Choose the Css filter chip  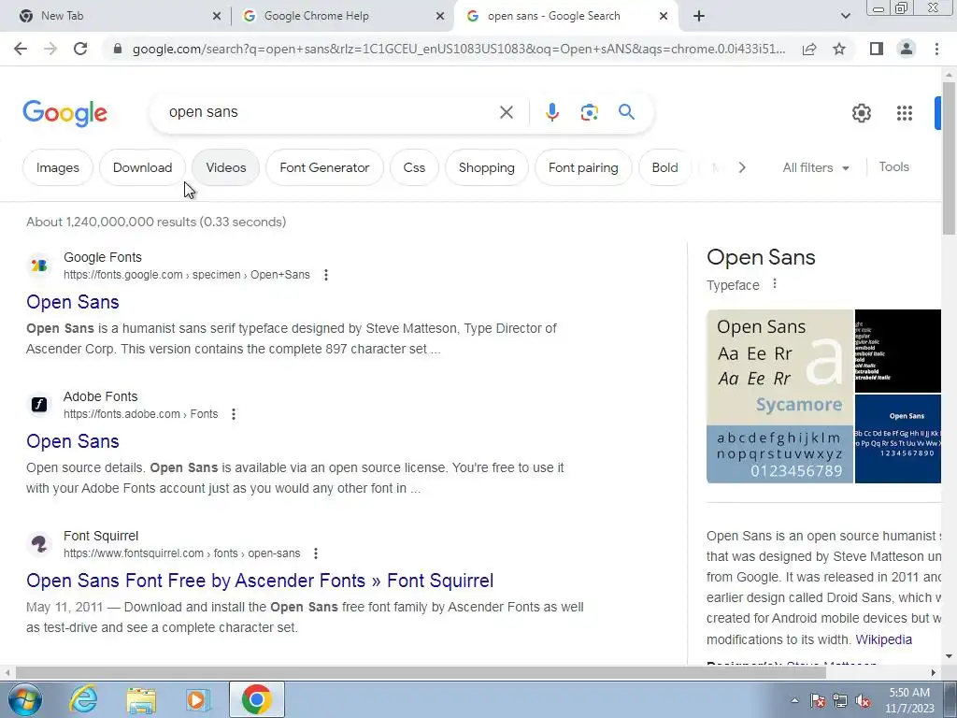click(414, 167)
